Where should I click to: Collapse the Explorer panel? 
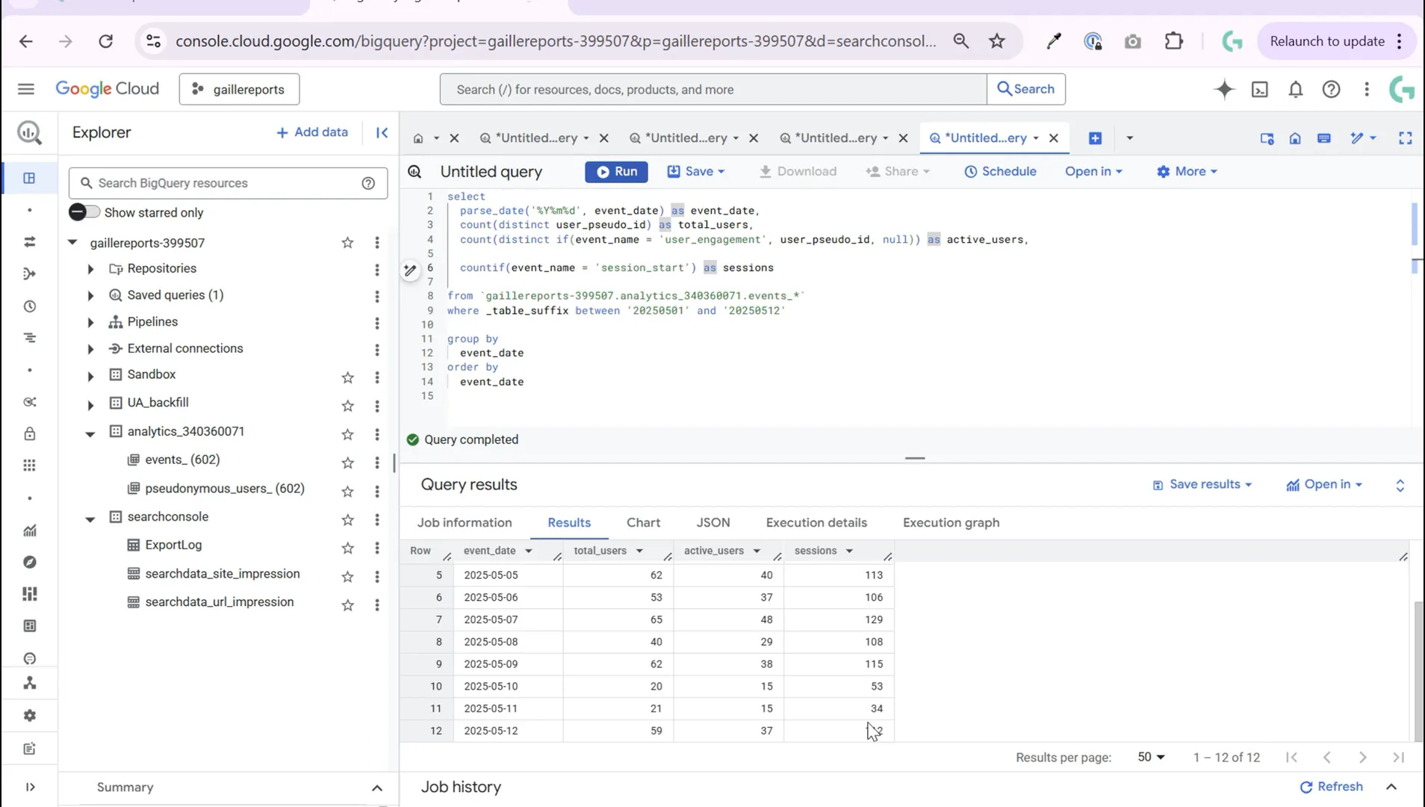[382, 132]
